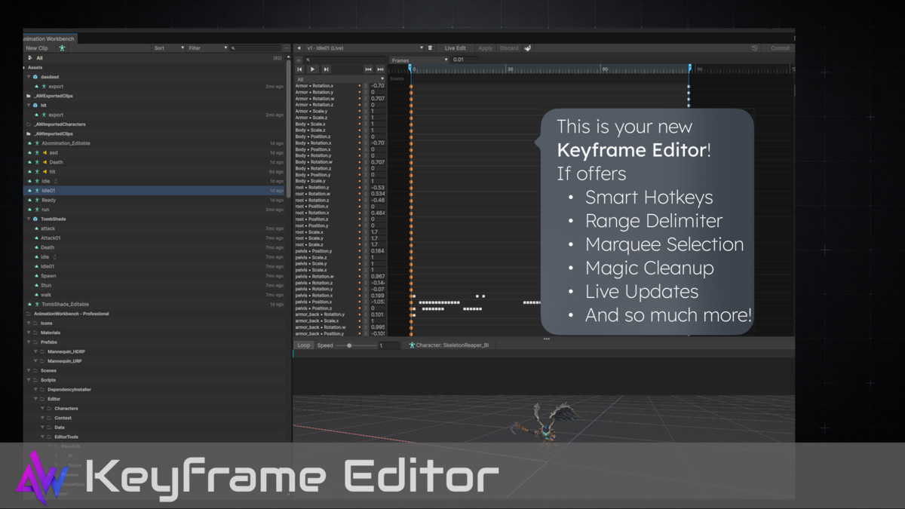The width and height of the screenshot is (905, 509).
Task: Collapse the Scripts folder
Action: pyautogui.click(x=29, y=380)
